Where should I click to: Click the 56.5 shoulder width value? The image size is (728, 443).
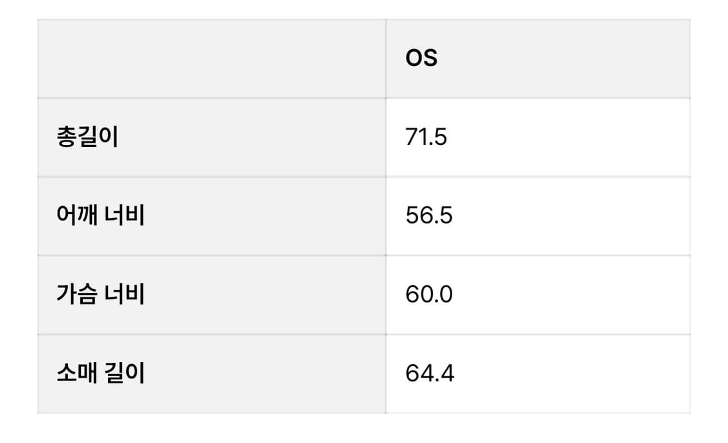pyautogui.click(x=429, y=215)
